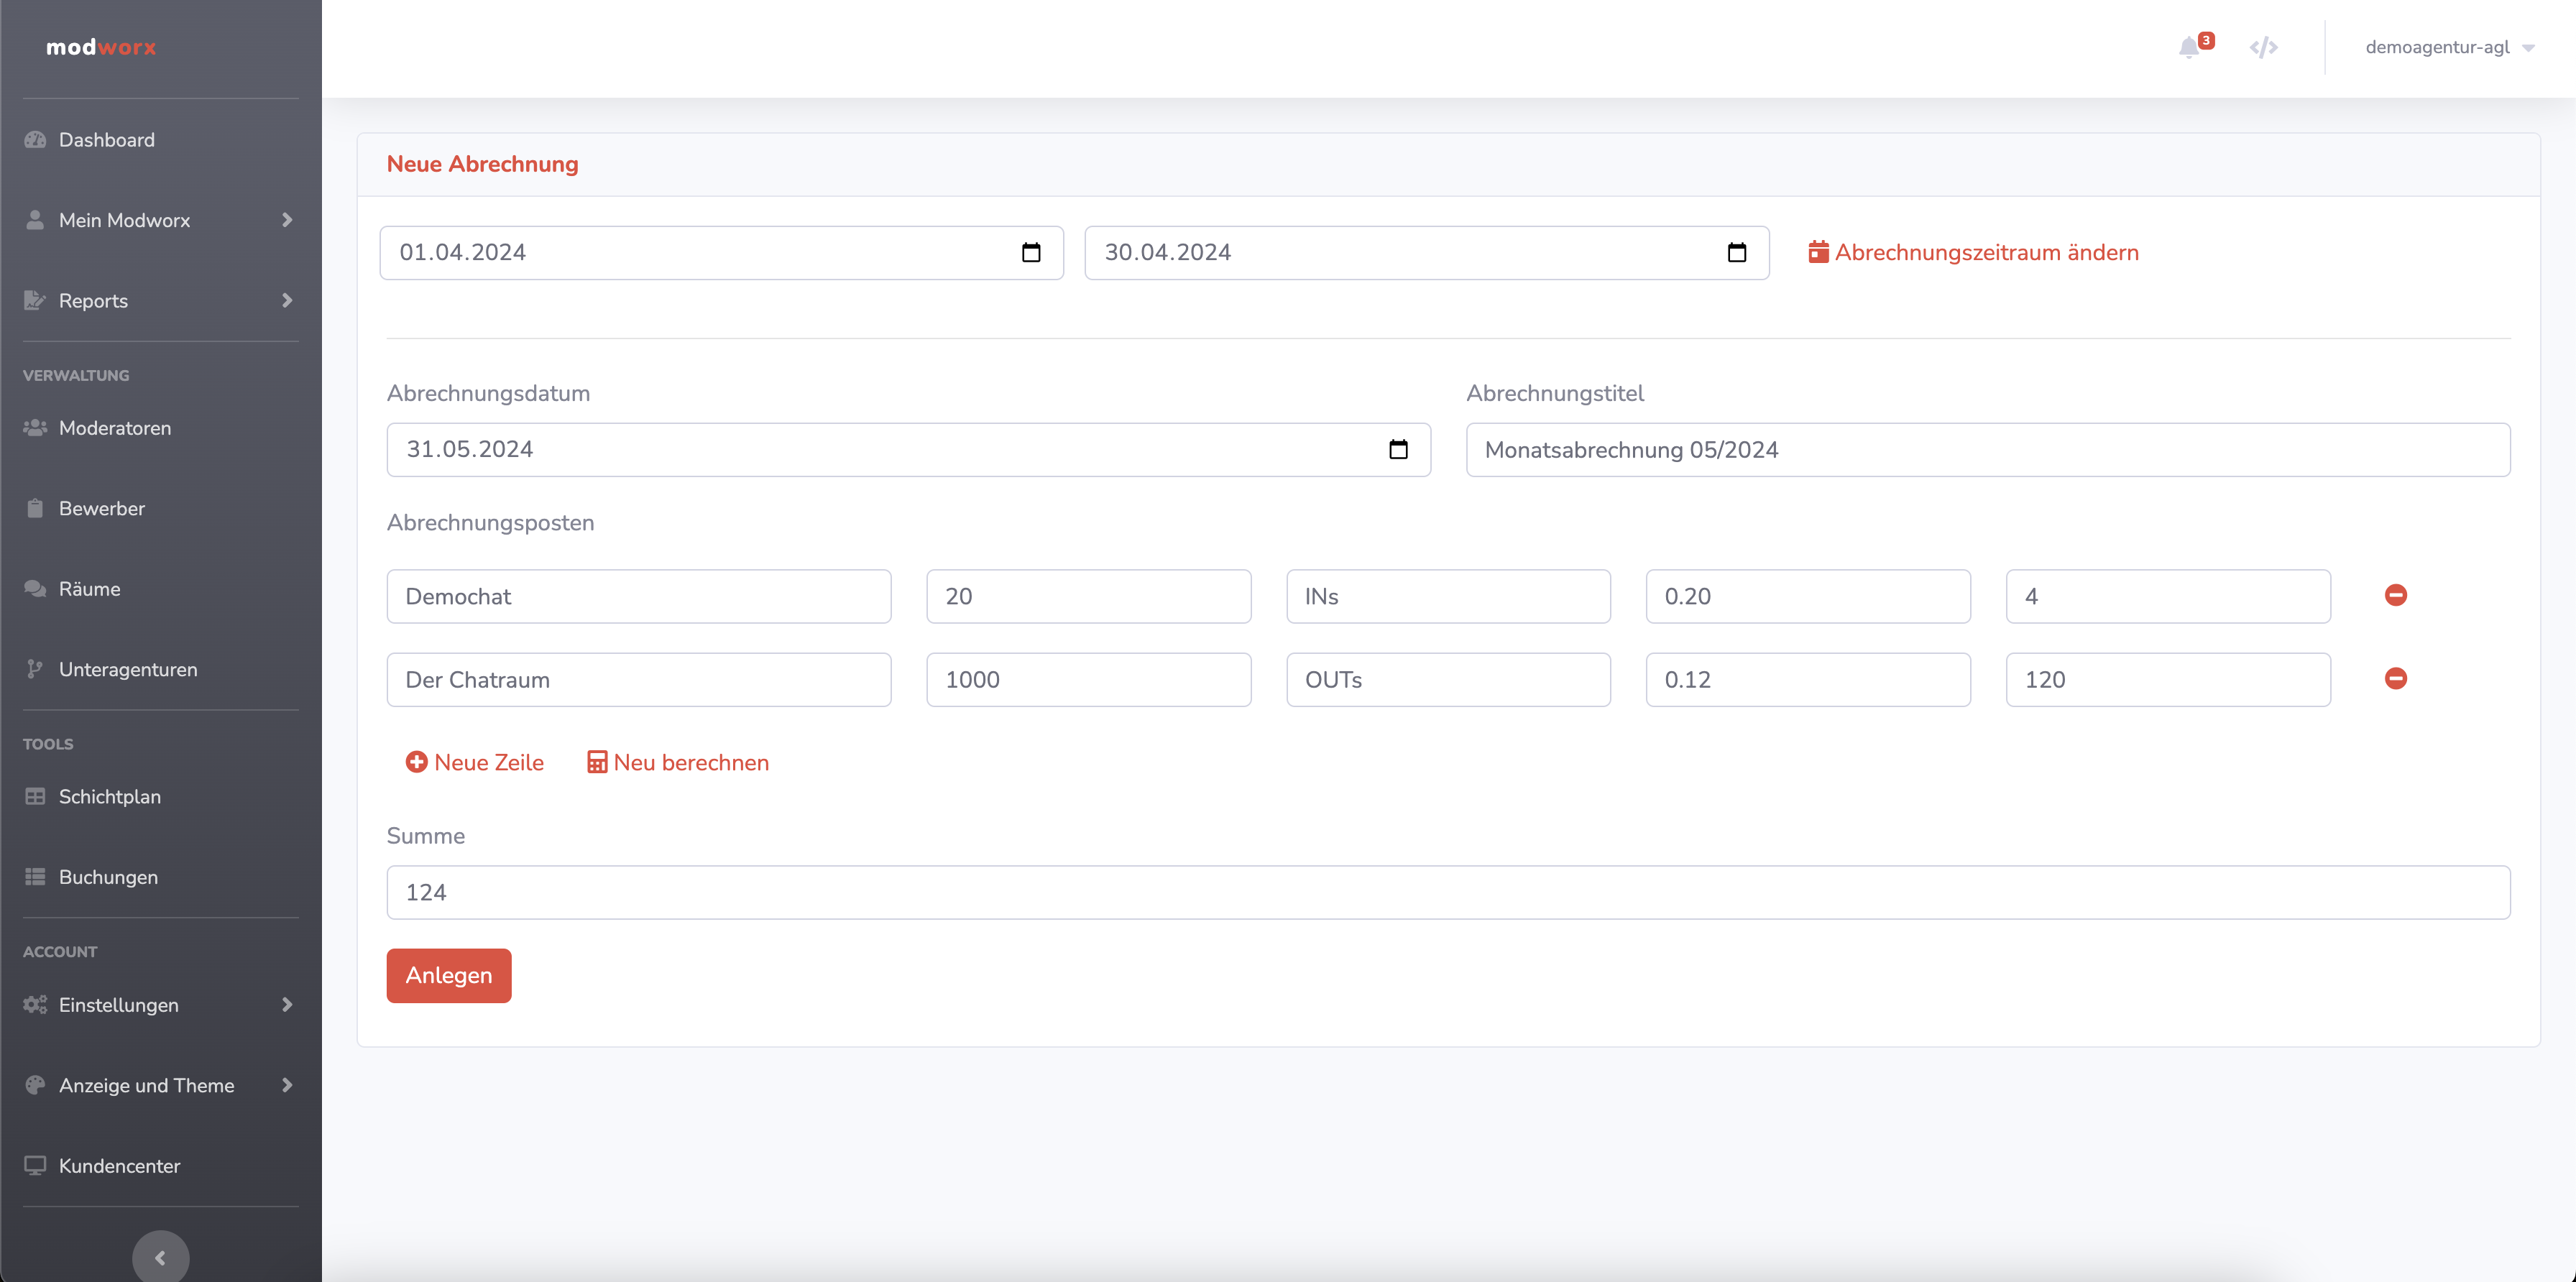Collapse sidebar with the arrow button
This screenshot has height=1282, width=2576.
160,1257
